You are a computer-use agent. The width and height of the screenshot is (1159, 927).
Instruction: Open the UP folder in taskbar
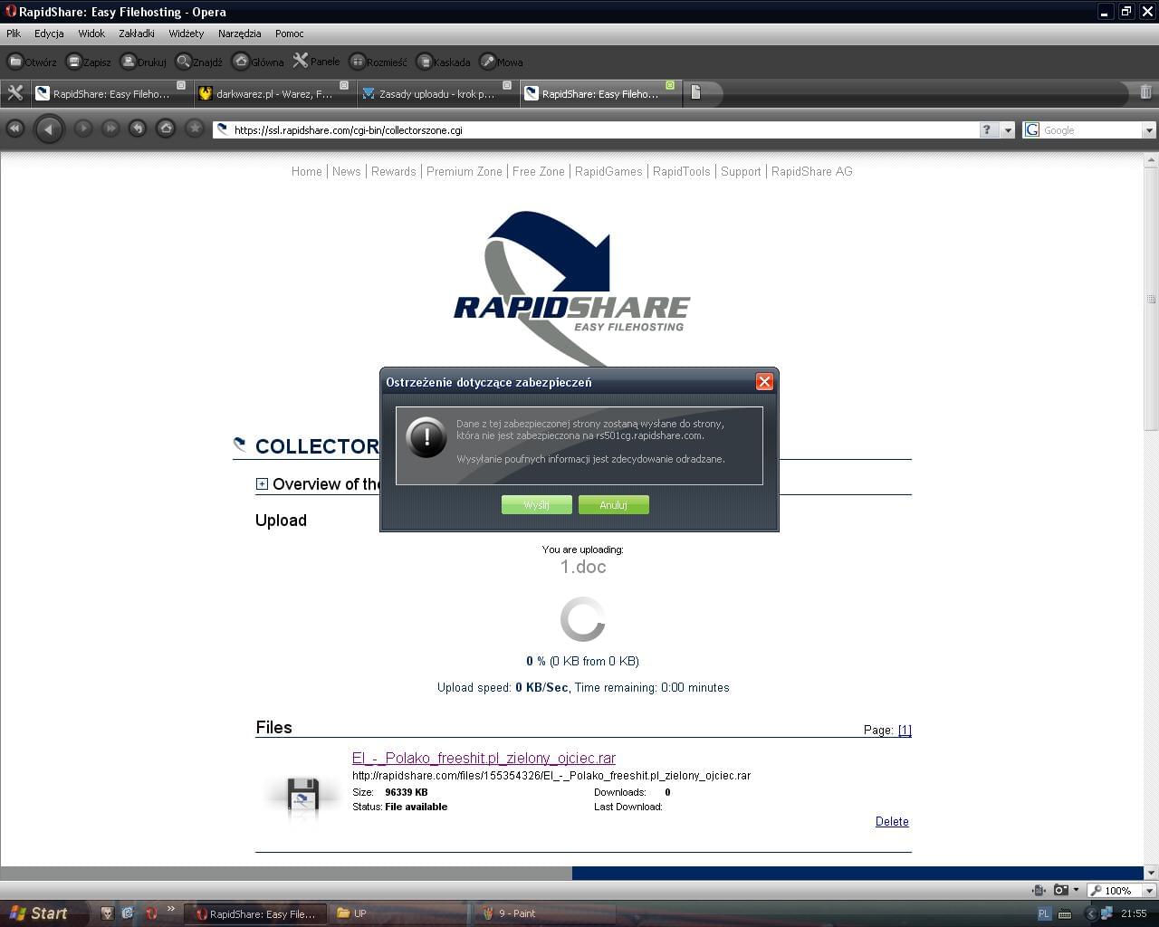[x=398, y=913]
